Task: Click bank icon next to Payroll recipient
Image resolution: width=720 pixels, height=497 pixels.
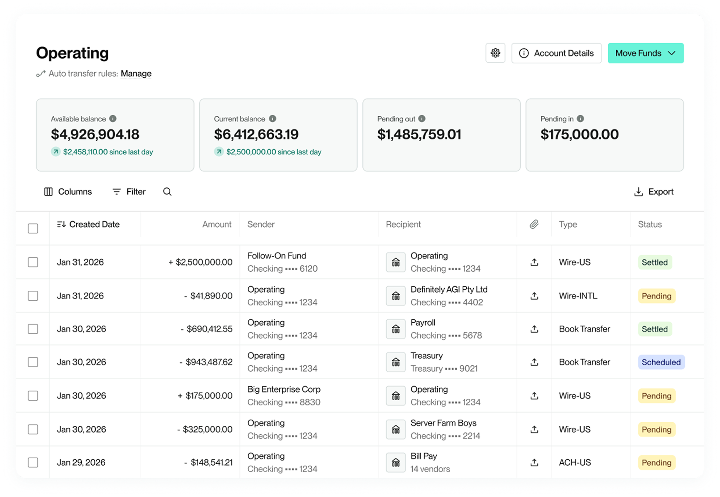Action: click(x=396, y=329)
